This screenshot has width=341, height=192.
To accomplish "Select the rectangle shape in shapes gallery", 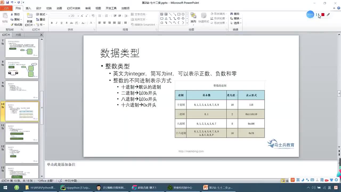I will pyautogui.click(x=179, y=14).
